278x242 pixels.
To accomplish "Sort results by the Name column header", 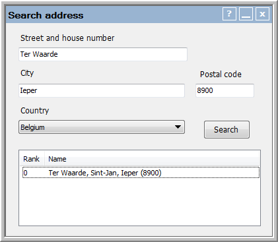I will [152, 159].
